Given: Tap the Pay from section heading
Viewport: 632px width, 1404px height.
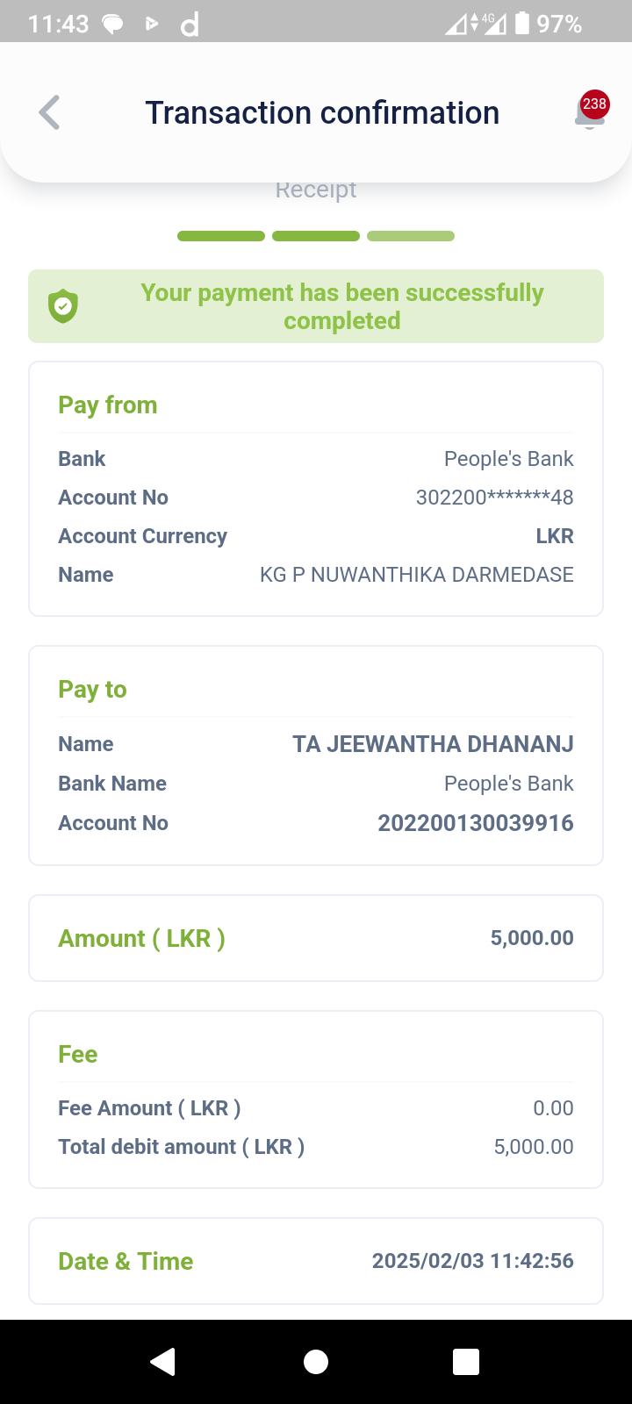Looking at the screenshot, I should click(x=108, y=405).
